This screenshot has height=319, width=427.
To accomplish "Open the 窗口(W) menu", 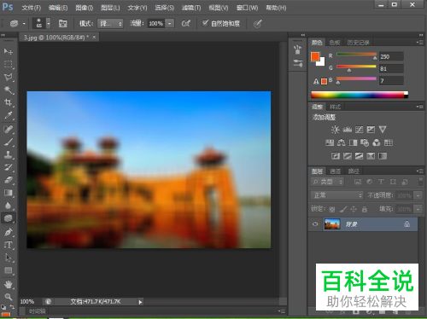I will point(248,8).
